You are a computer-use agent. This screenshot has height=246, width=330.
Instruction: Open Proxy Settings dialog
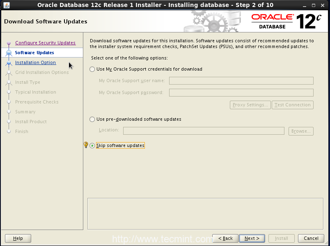point(250,105)
